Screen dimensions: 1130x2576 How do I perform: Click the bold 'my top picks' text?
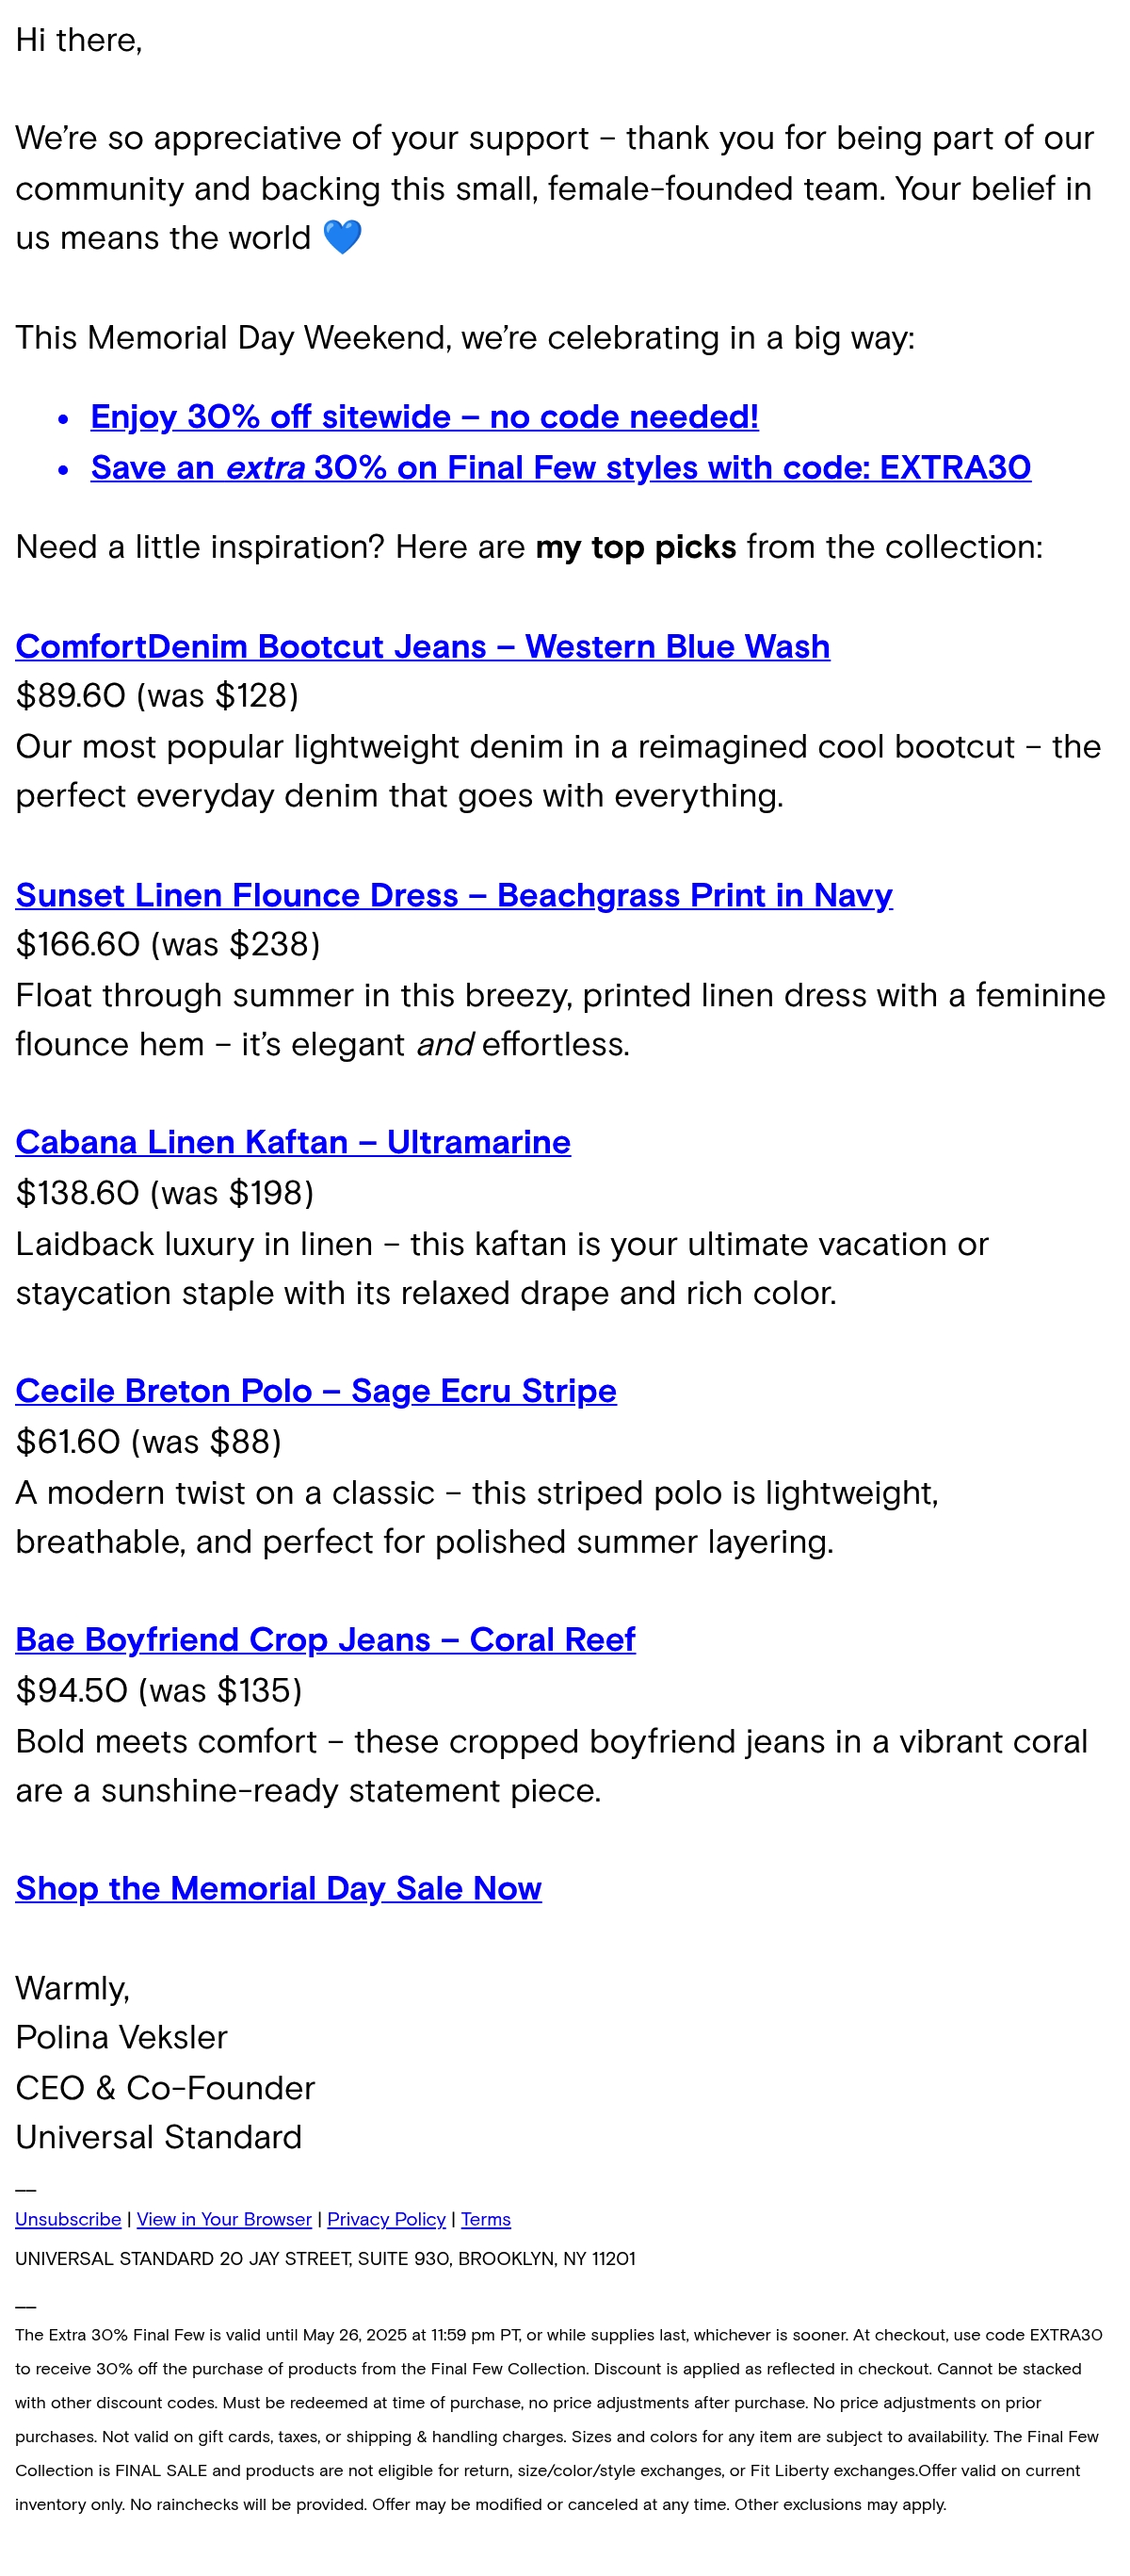tap(636, 547)
